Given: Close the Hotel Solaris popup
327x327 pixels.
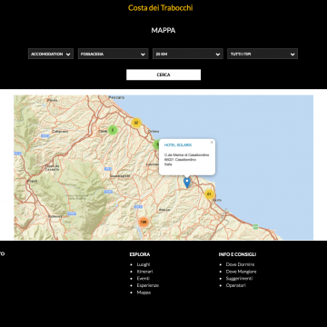Looking at the screenshot, I should (x=212, y=143).
